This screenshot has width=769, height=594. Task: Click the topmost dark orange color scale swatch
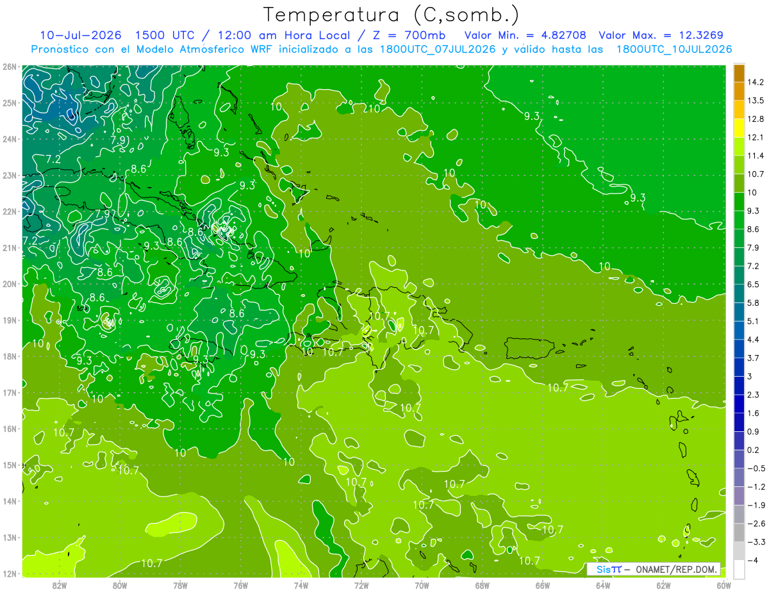(x=740, y=73)
